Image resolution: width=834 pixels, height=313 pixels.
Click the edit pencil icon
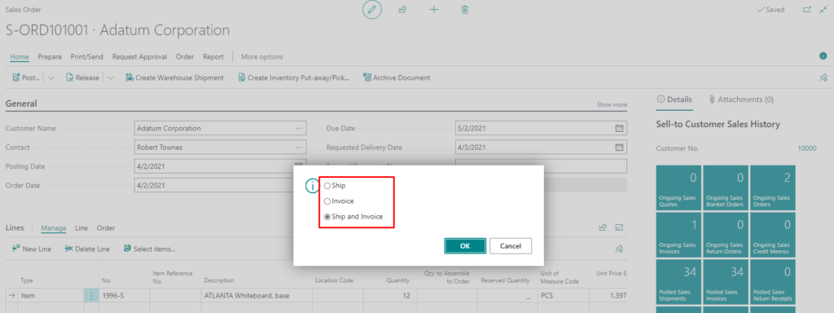pos(372,10)
